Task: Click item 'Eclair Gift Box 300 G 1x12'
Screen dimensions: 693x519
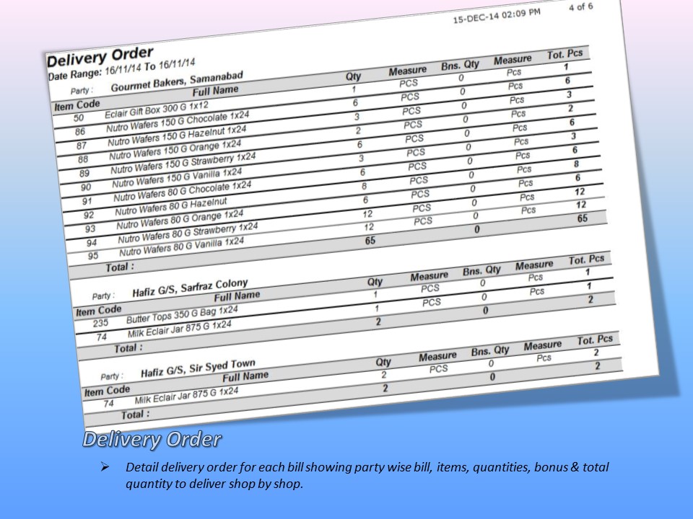Action: [157, 110]
